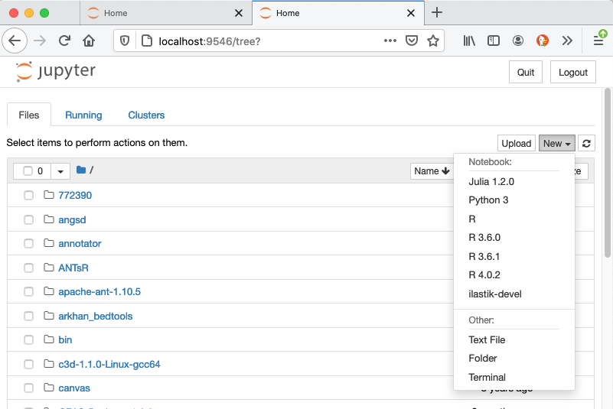The height and width of the screenshot is (409, 613).
Task: Check the 772390 folder checkbox
Action: (x=28, y=195)
